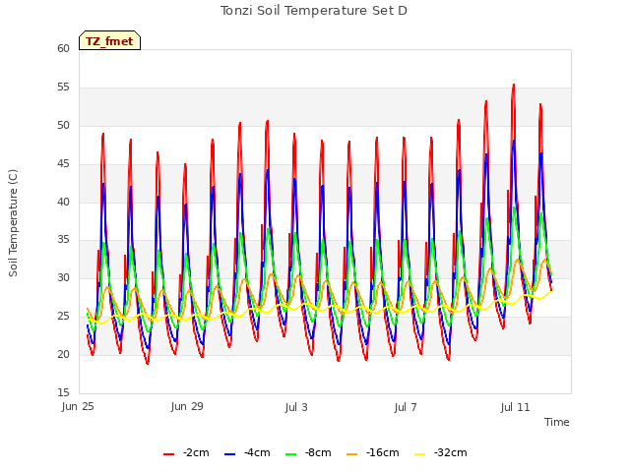Click the Jul 11 x-axis tick label
This screenshot has width=630, height=472.
516,407
